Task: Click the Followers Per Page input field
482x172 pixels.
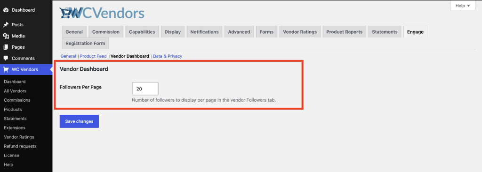Action: coord(145,89)
